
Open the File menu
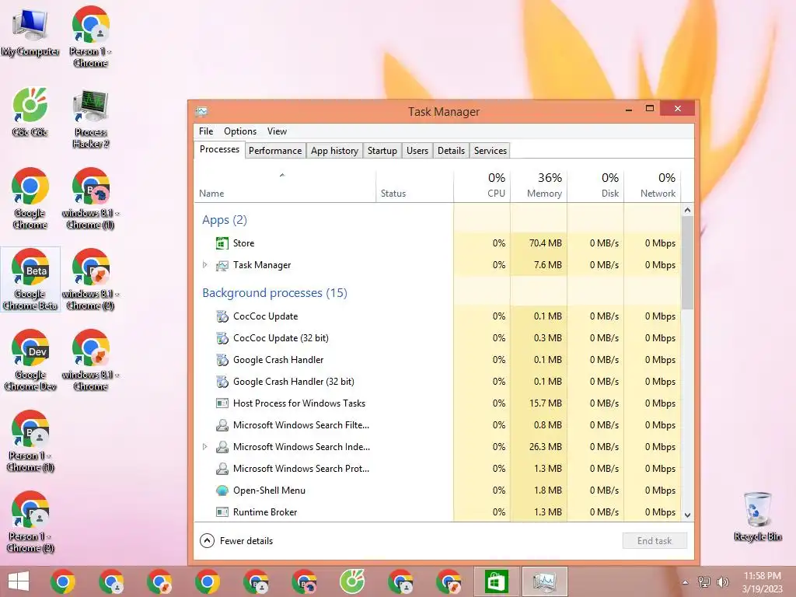pos(206,131)
